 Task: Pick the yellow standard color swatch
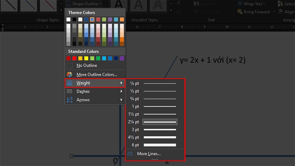[86, 58]
